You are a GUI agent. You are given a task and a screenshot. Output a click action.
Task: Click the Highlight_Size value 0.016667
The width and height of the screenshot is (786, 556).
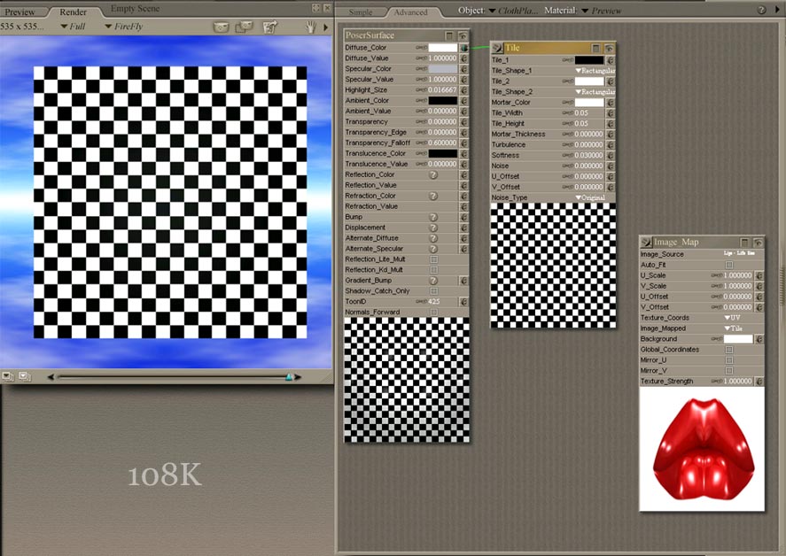click(443, 90)
